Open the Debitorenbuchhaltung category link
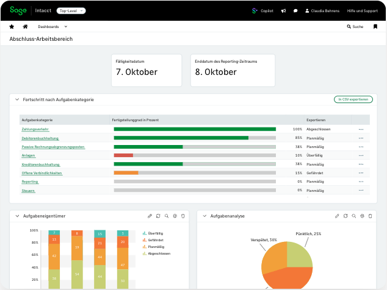 [x=40, y=138]
